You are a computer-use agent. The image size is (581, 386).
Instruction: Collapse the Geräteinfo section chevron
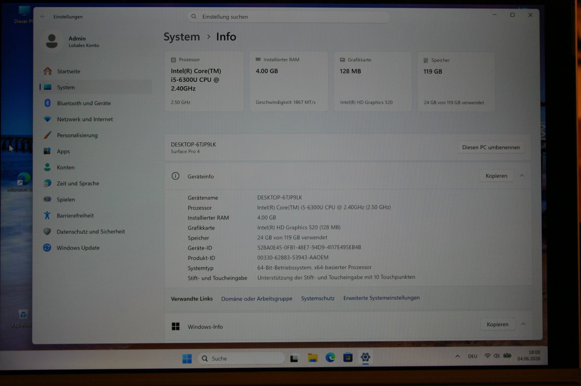pyautogui.click(x=522, y=176)
